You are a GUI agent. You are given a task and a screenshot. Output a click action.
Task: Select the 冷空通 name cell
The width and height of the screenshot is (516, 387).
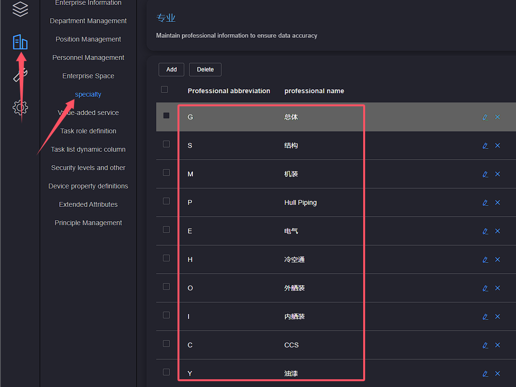295,260
